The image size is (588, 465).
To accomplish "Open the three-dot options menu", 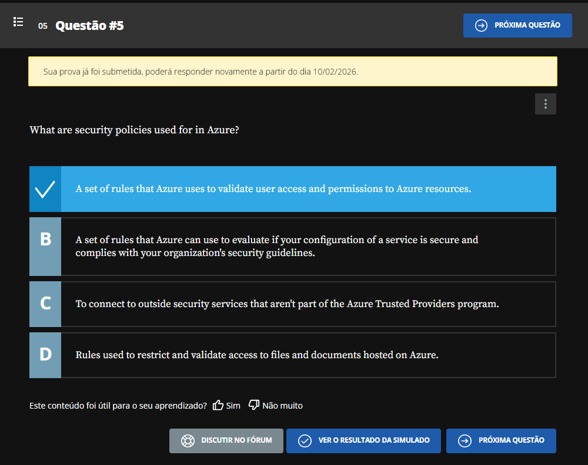I will point(546,104).
